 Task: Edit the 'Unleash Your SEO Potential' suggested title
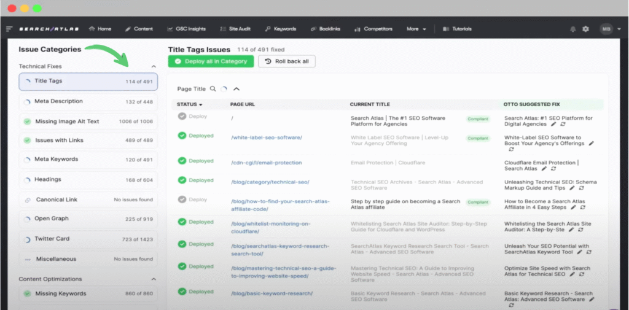[579, 252]
